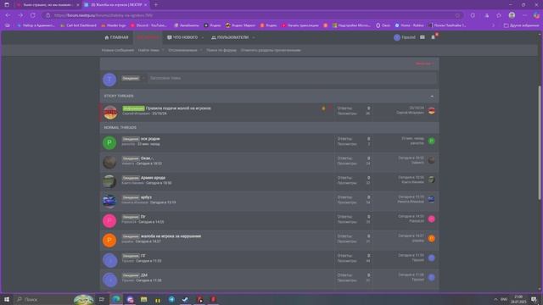Go back with browser back arrow
This screenshot has height=305, width=543.
(x=8, y=15)
